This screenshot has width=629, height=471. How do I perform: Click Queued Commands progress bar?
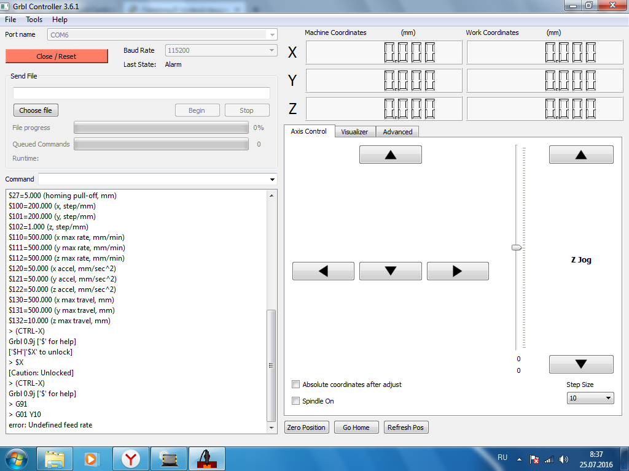[x=161, y=144]
